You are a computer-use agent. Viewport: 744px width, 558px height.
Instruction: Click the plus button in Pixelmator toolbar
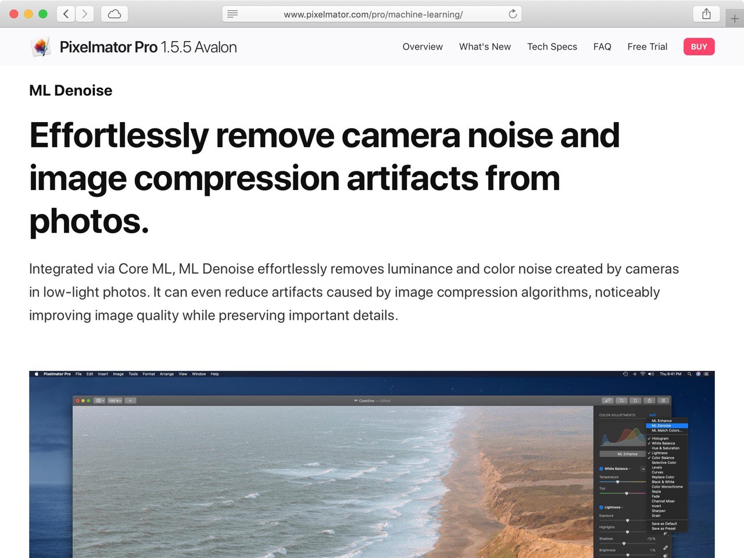tap(130, 400)
